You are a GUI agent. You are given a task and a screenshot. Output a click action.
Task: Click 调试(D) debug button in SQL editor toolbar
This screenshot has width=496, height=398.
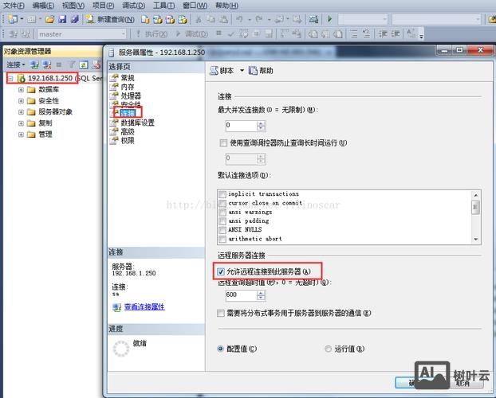(x=192, y=33)
